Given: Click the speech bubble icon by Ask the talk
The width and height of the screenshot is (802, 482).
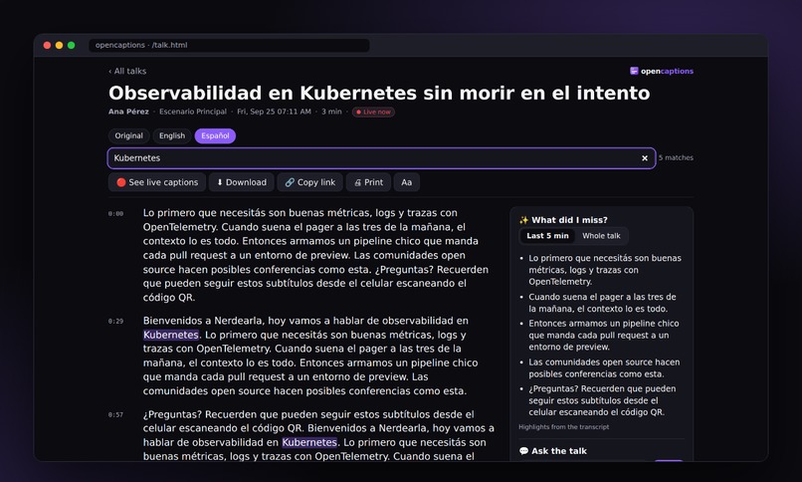Looking at the screenshot, I should [x=523, y=451].
